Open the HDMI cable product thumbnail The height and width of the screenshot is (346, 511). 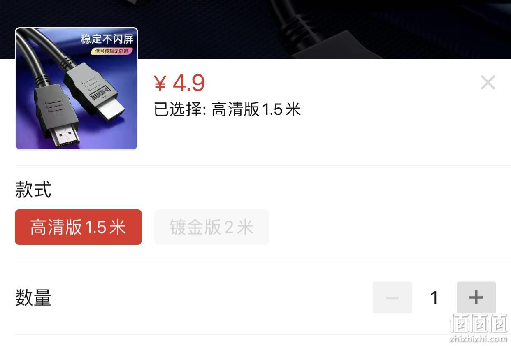[x=77, y=89]
